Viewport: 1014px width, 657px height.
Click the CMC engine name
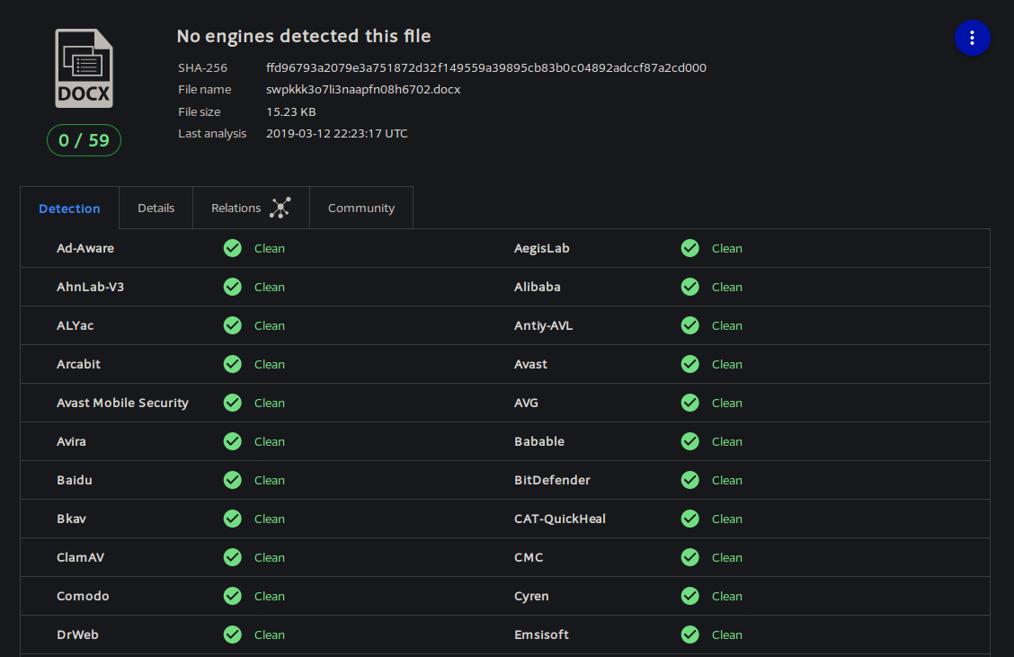coord(529,557)
